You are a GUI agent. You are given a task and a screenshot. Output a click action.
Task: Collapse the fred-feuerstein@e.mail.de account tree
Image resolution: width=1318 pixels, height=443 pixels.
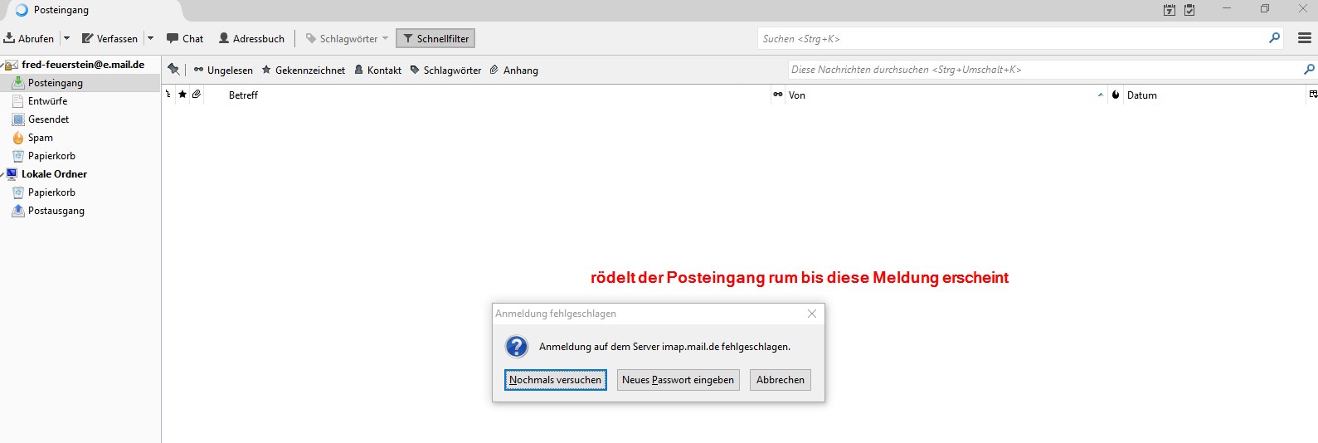[3, 65]
